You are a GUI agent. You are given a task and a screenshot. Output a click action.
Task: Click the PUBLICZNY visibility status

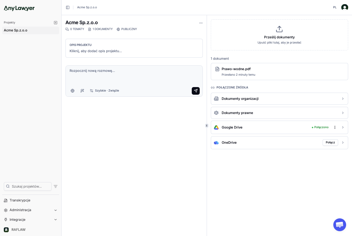point(127,29)
